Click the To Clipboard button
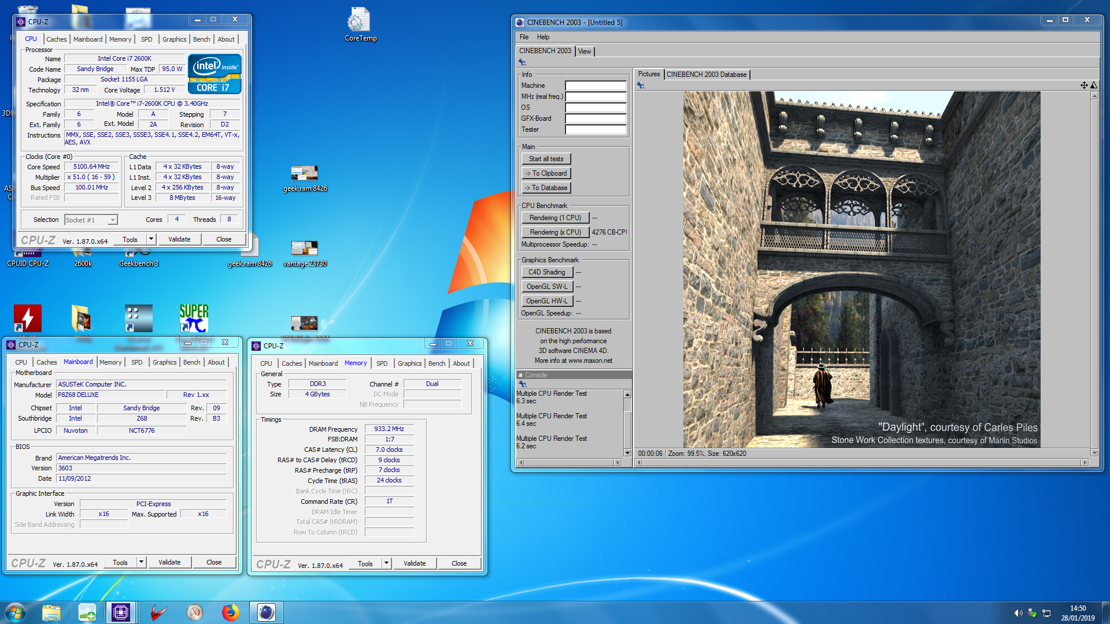This screenshot has height=624, width=1110. coord(546,173)
